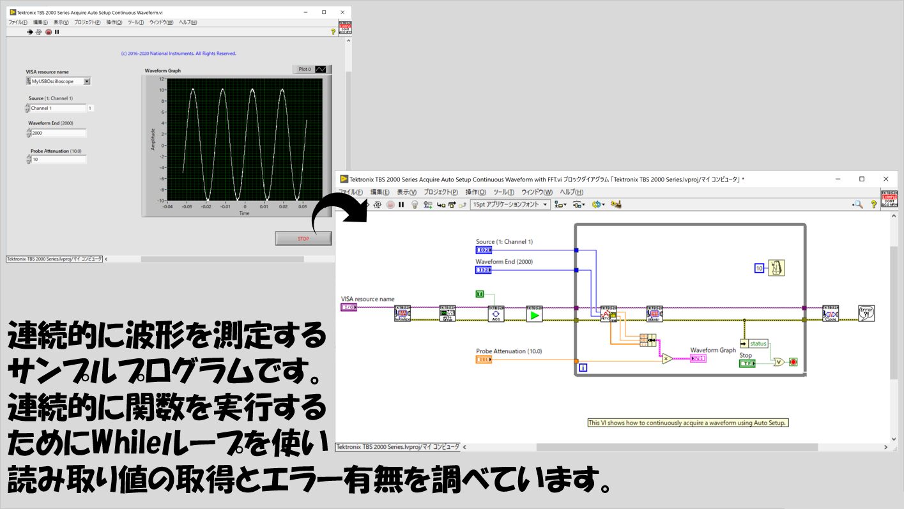
Task: Abort execution in the front panel toolbar
Action: pos(49,32)
